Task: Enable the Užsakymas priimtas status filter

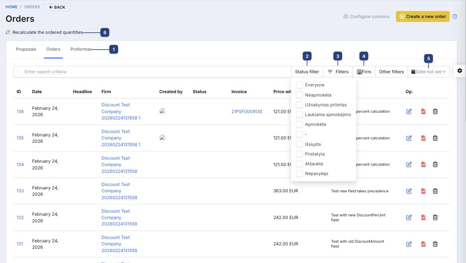Action: click(x=299, y=105)
